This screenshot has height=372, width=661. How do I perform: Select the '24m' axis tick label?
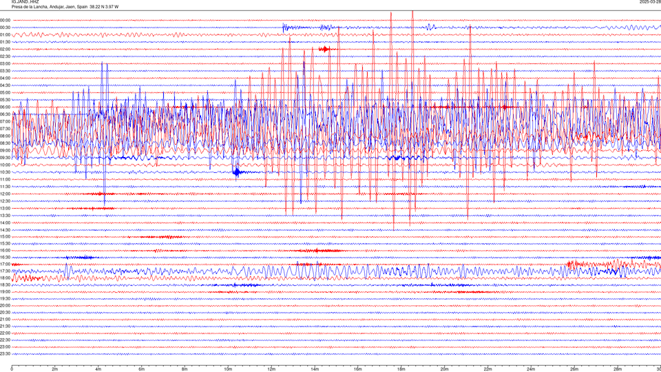pyautogui.click(x=531, y=369)
